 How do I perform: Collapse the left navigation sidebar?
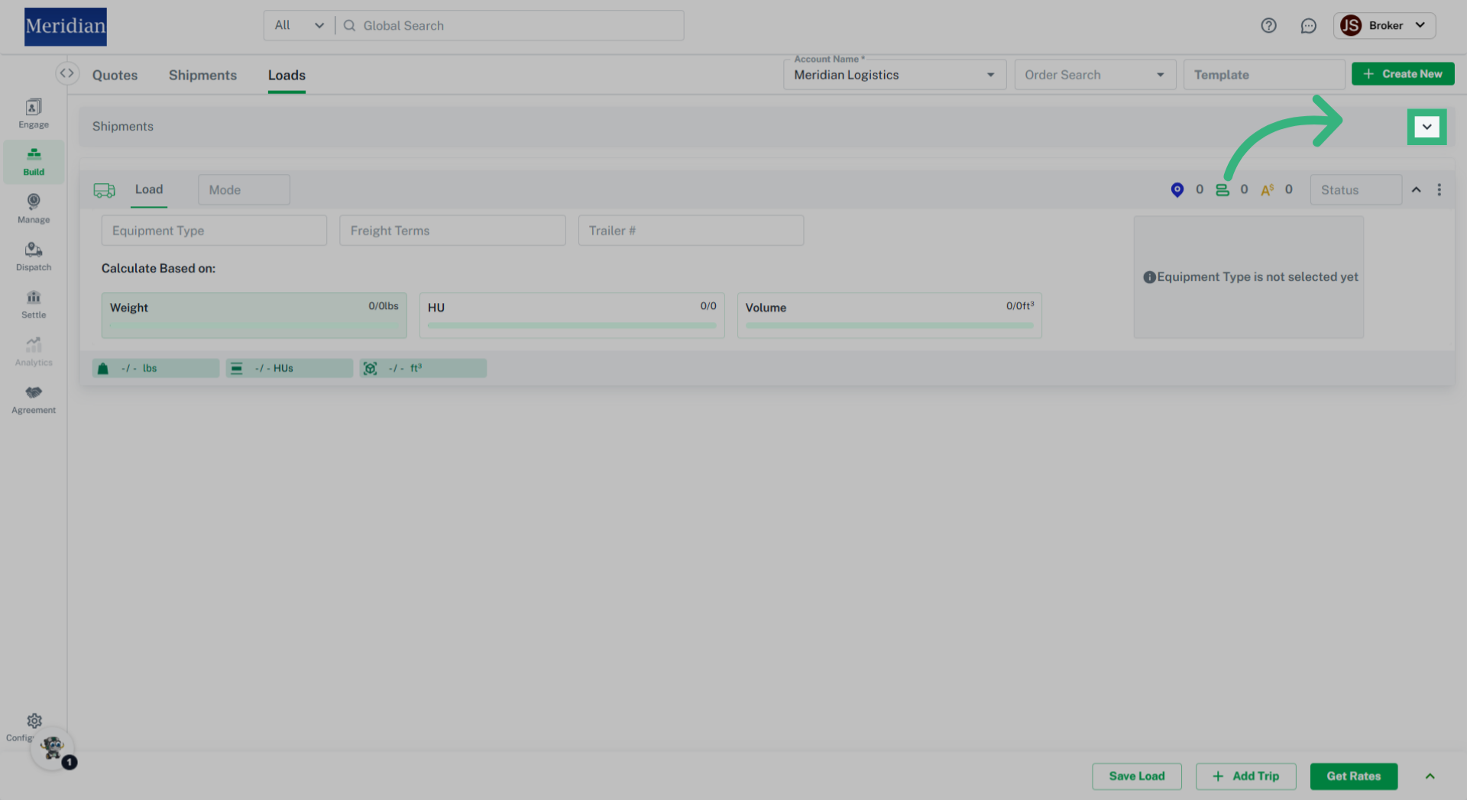tap(67, 73)
